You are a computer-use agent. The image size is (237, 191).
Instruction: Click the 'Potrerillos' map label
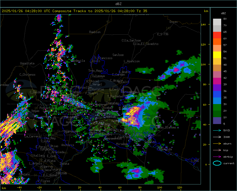click(x=48, y=108)
